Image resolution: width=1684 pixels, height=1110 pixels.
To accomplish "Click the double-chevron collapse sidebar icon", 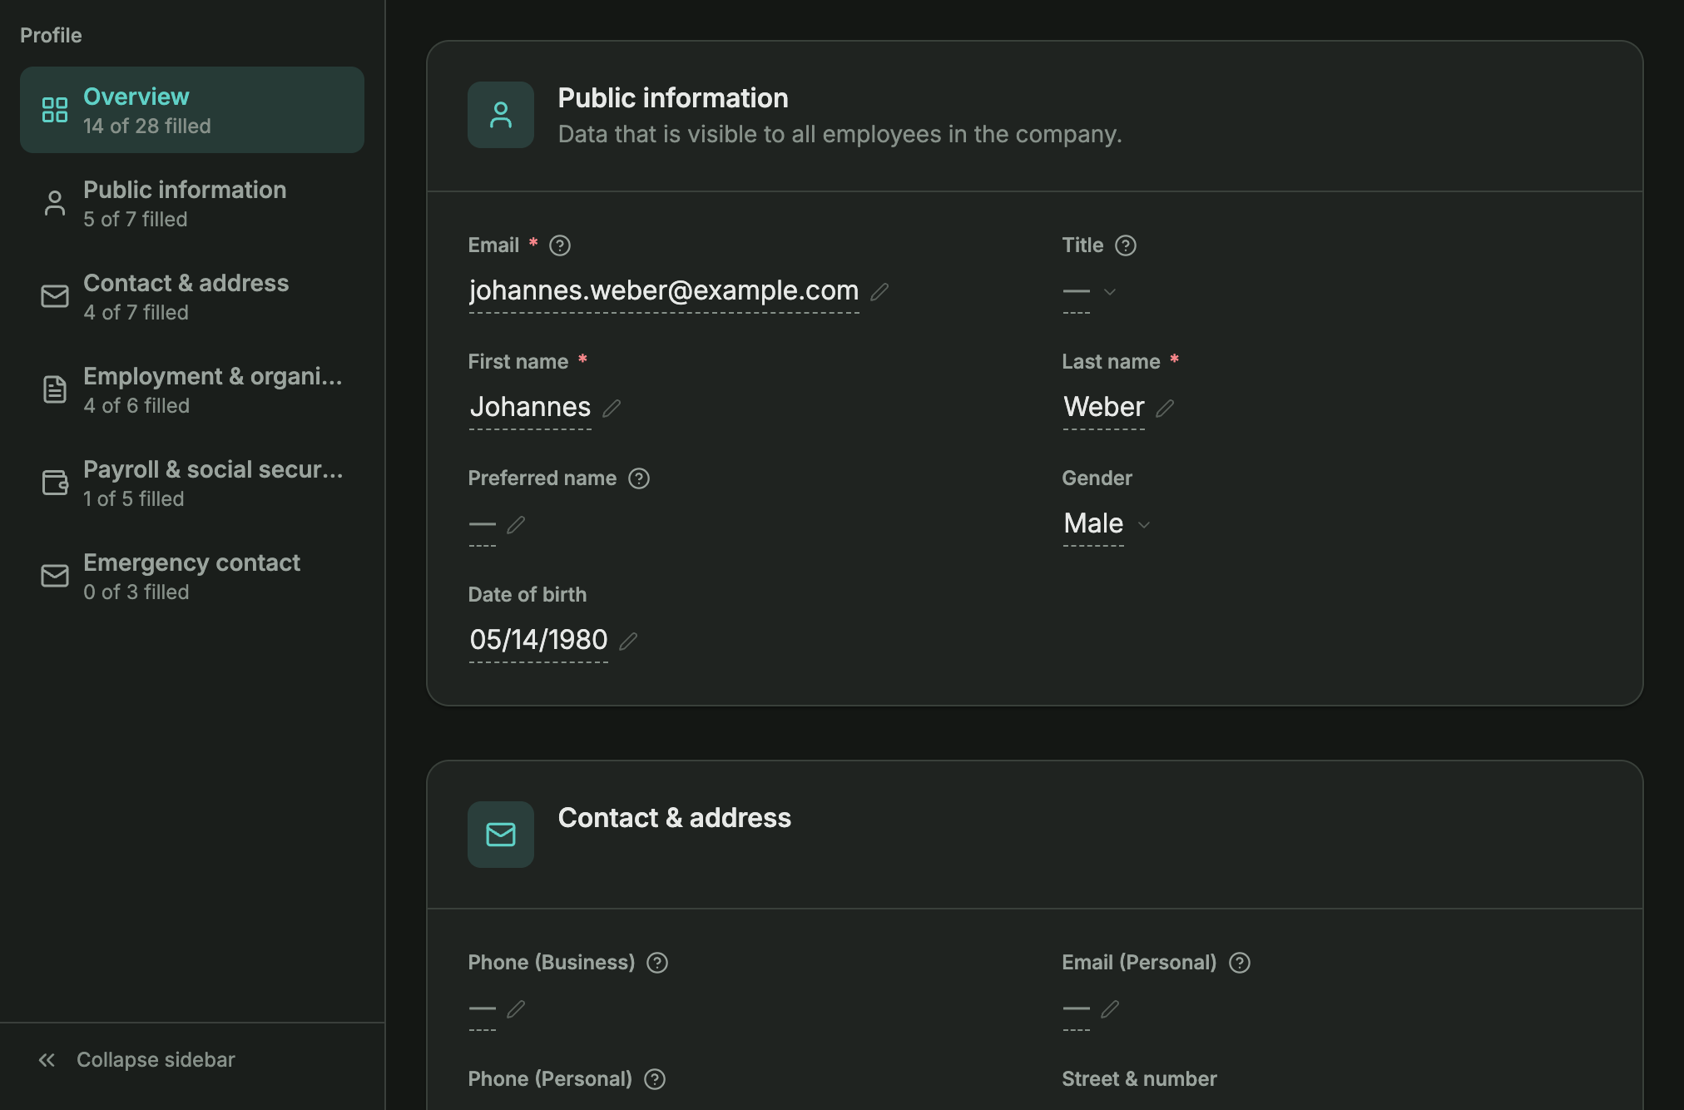I will (47, 1060).
